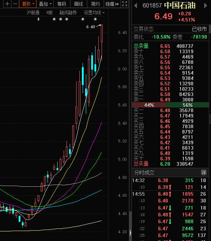Click the 融资融券 tag
The height and width of the screenshot is (241, 211).
68,12
